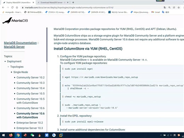This screenshot has width=184, height=138.
Task: Click the sidebar vertical scrollbar
Action: pyautogui.click(x=47, y=45)
